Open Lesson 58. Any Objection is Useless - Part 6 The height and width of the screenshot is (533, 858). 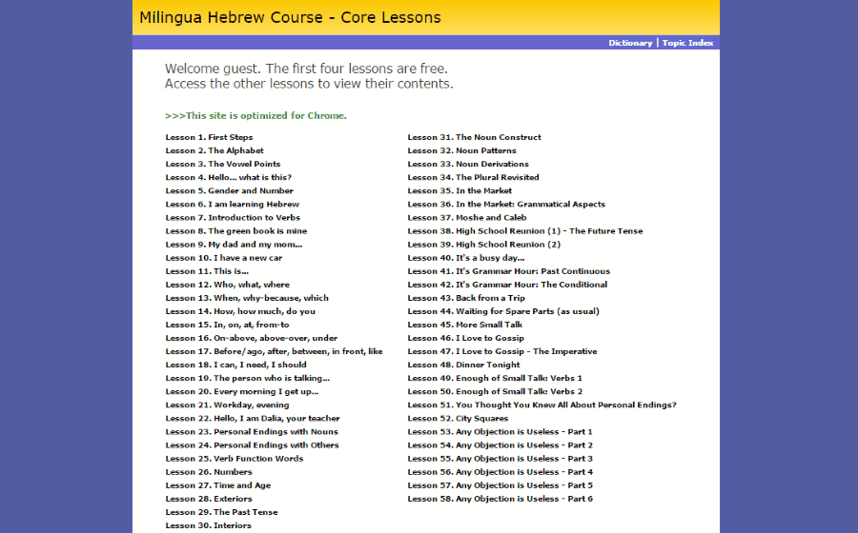[500, 499]
